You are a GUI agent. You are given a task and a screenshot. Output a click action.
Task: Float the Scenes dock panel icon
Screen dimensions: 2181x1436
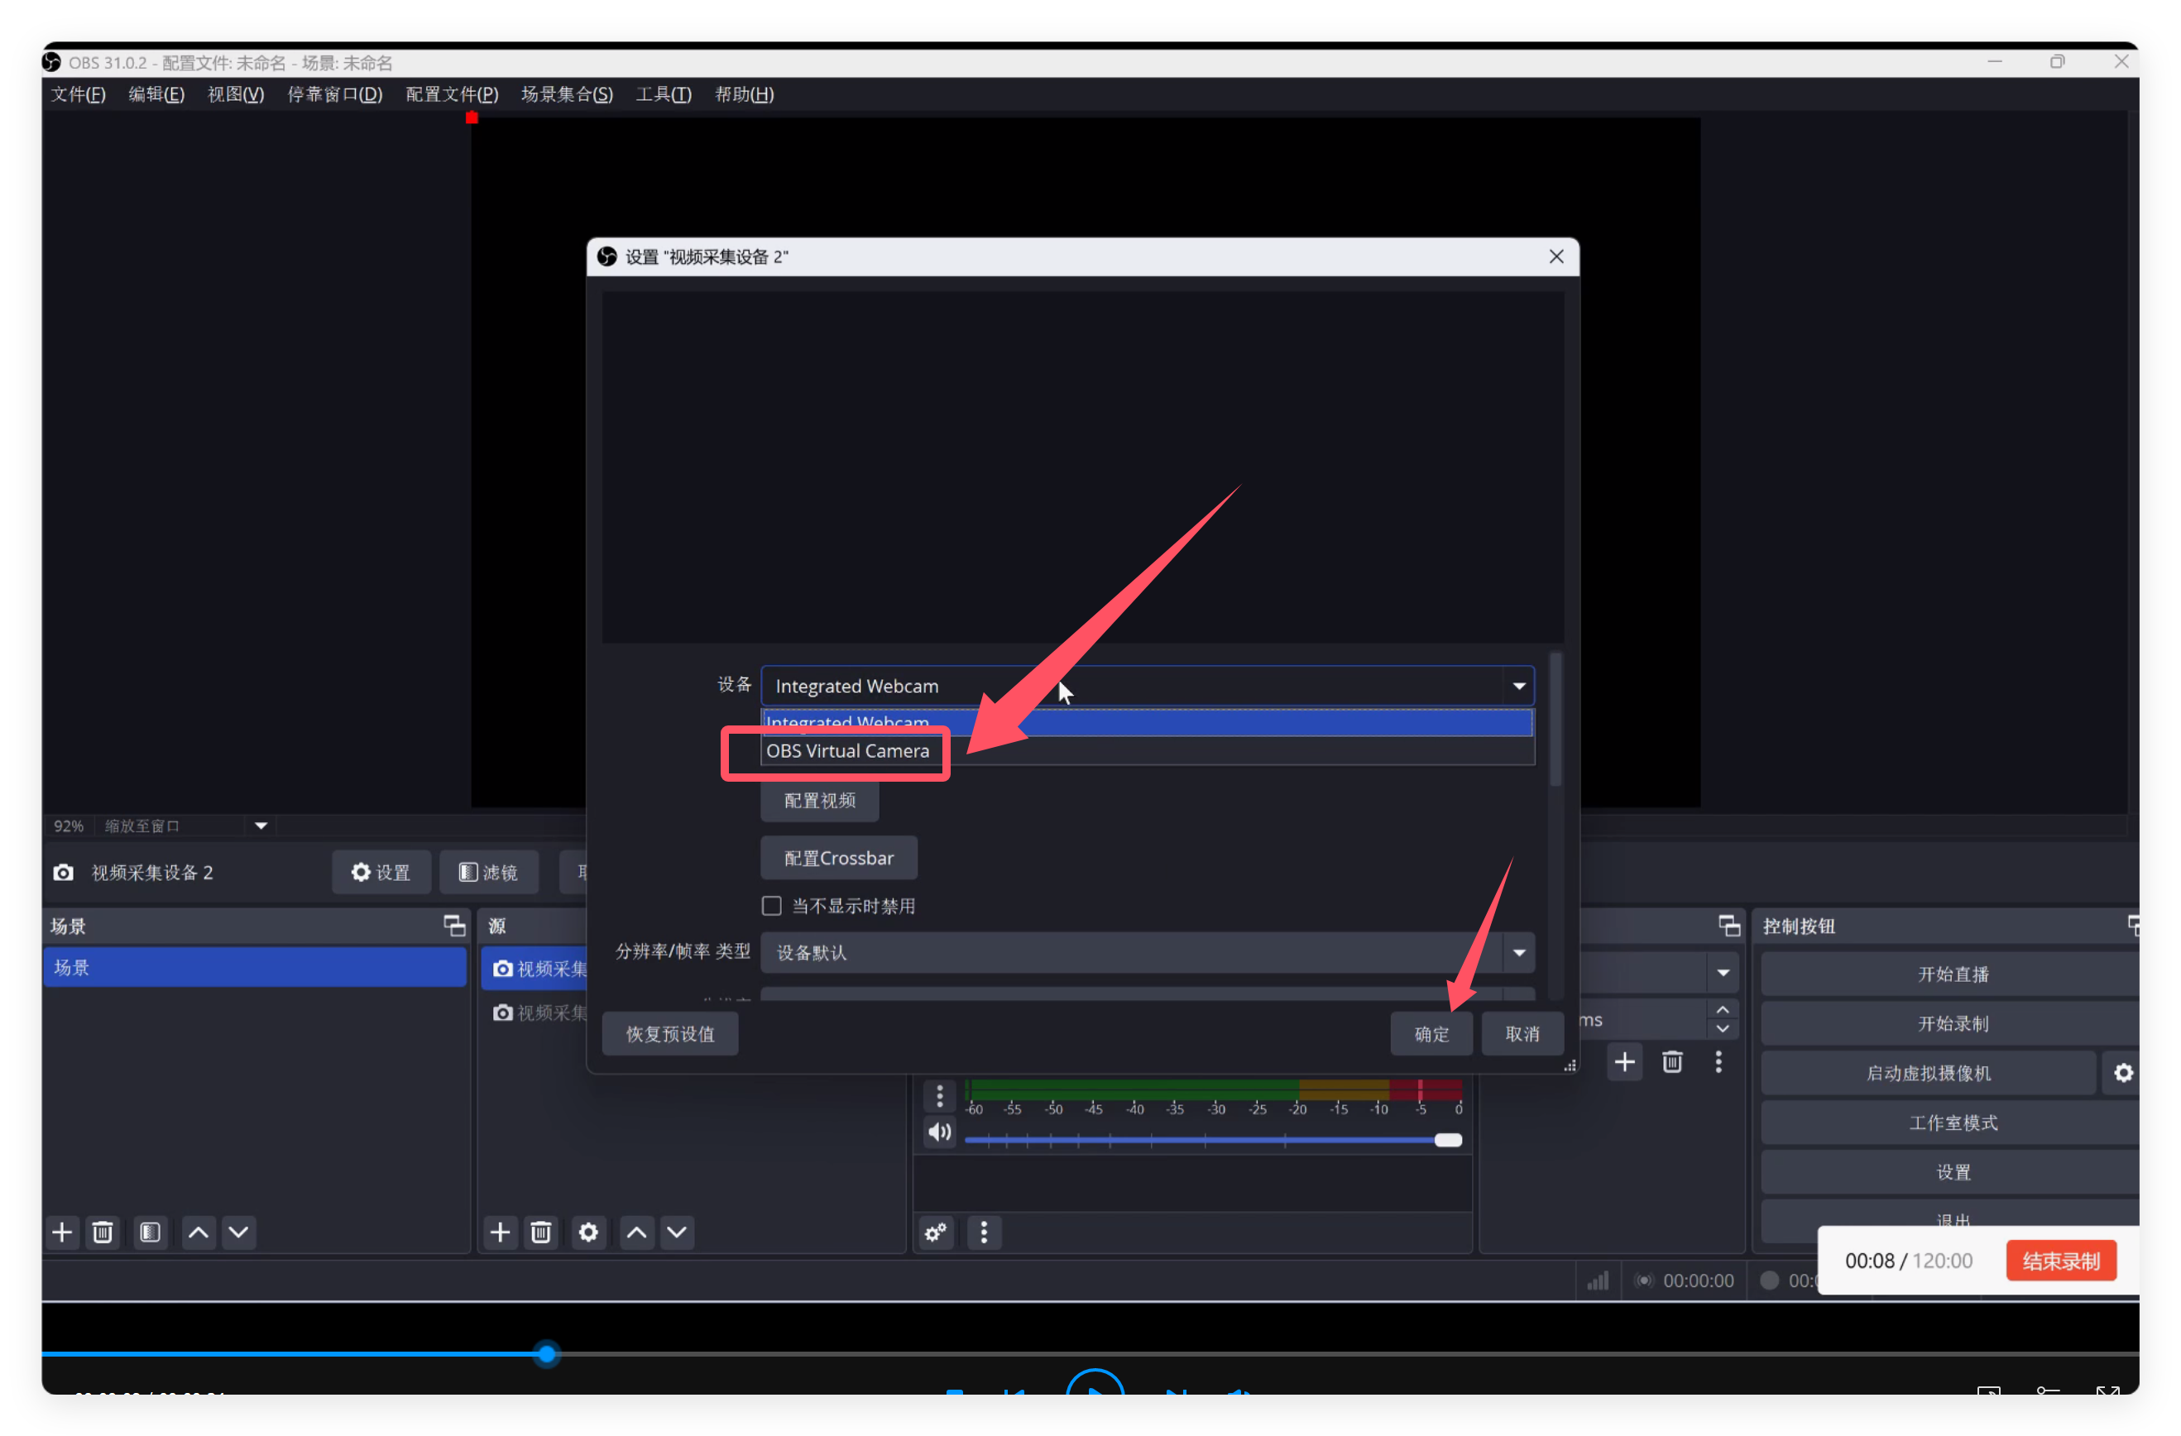coord(454,925)
